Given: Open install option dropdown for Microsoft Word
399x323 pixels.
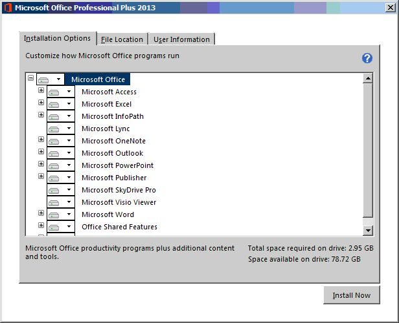Looking at the screenshot, I should [x=61, y=214].
